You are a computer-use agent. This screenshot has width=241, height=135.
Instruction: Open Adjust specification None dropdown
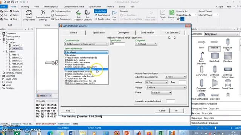coord(175,76)
